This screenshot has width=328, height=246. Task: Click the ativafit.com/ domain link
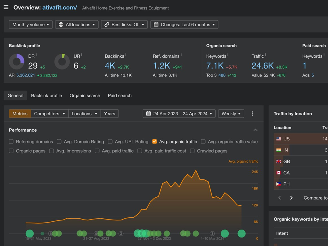(60, 8)
